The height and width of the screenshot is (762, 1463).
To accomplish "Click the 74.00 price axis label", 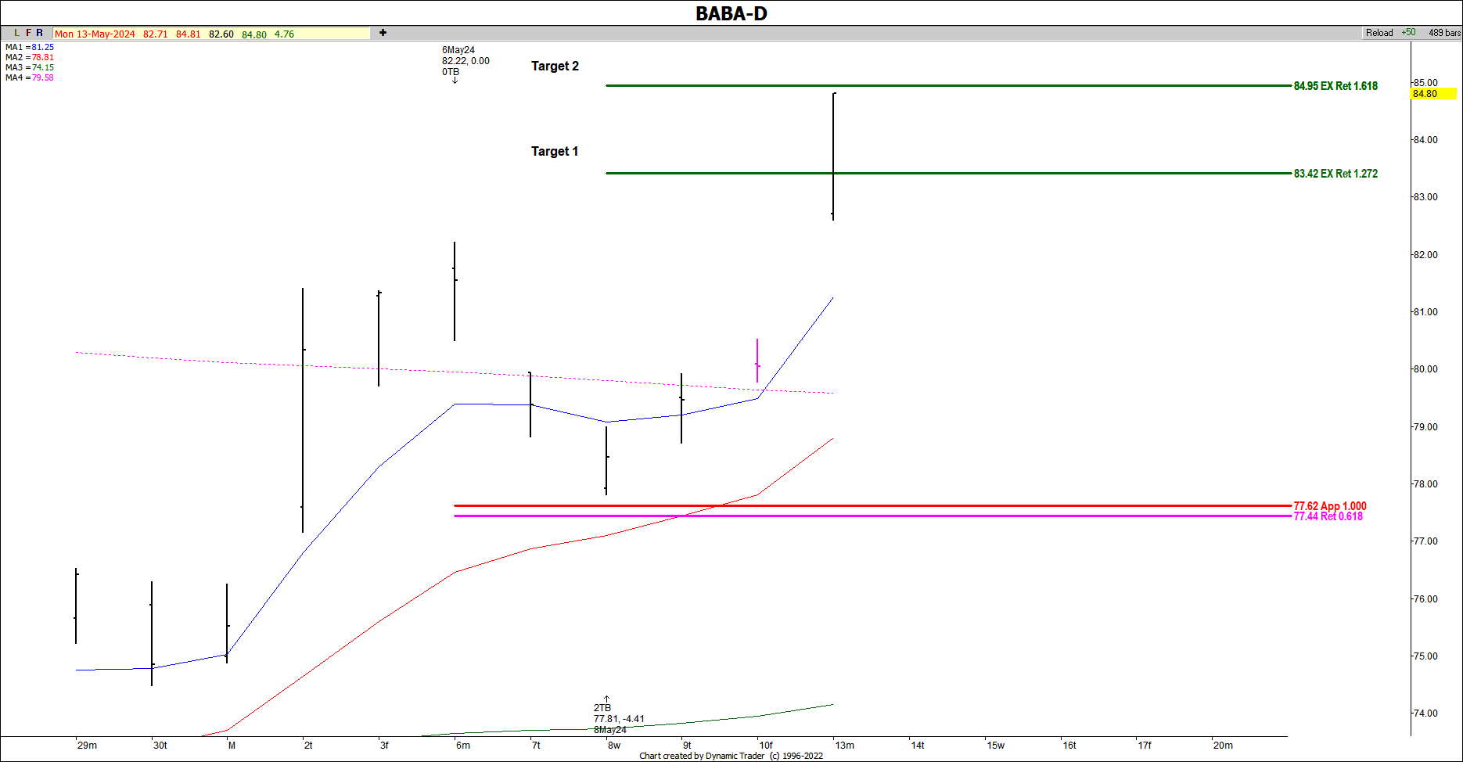I will tap(1425, 713).
